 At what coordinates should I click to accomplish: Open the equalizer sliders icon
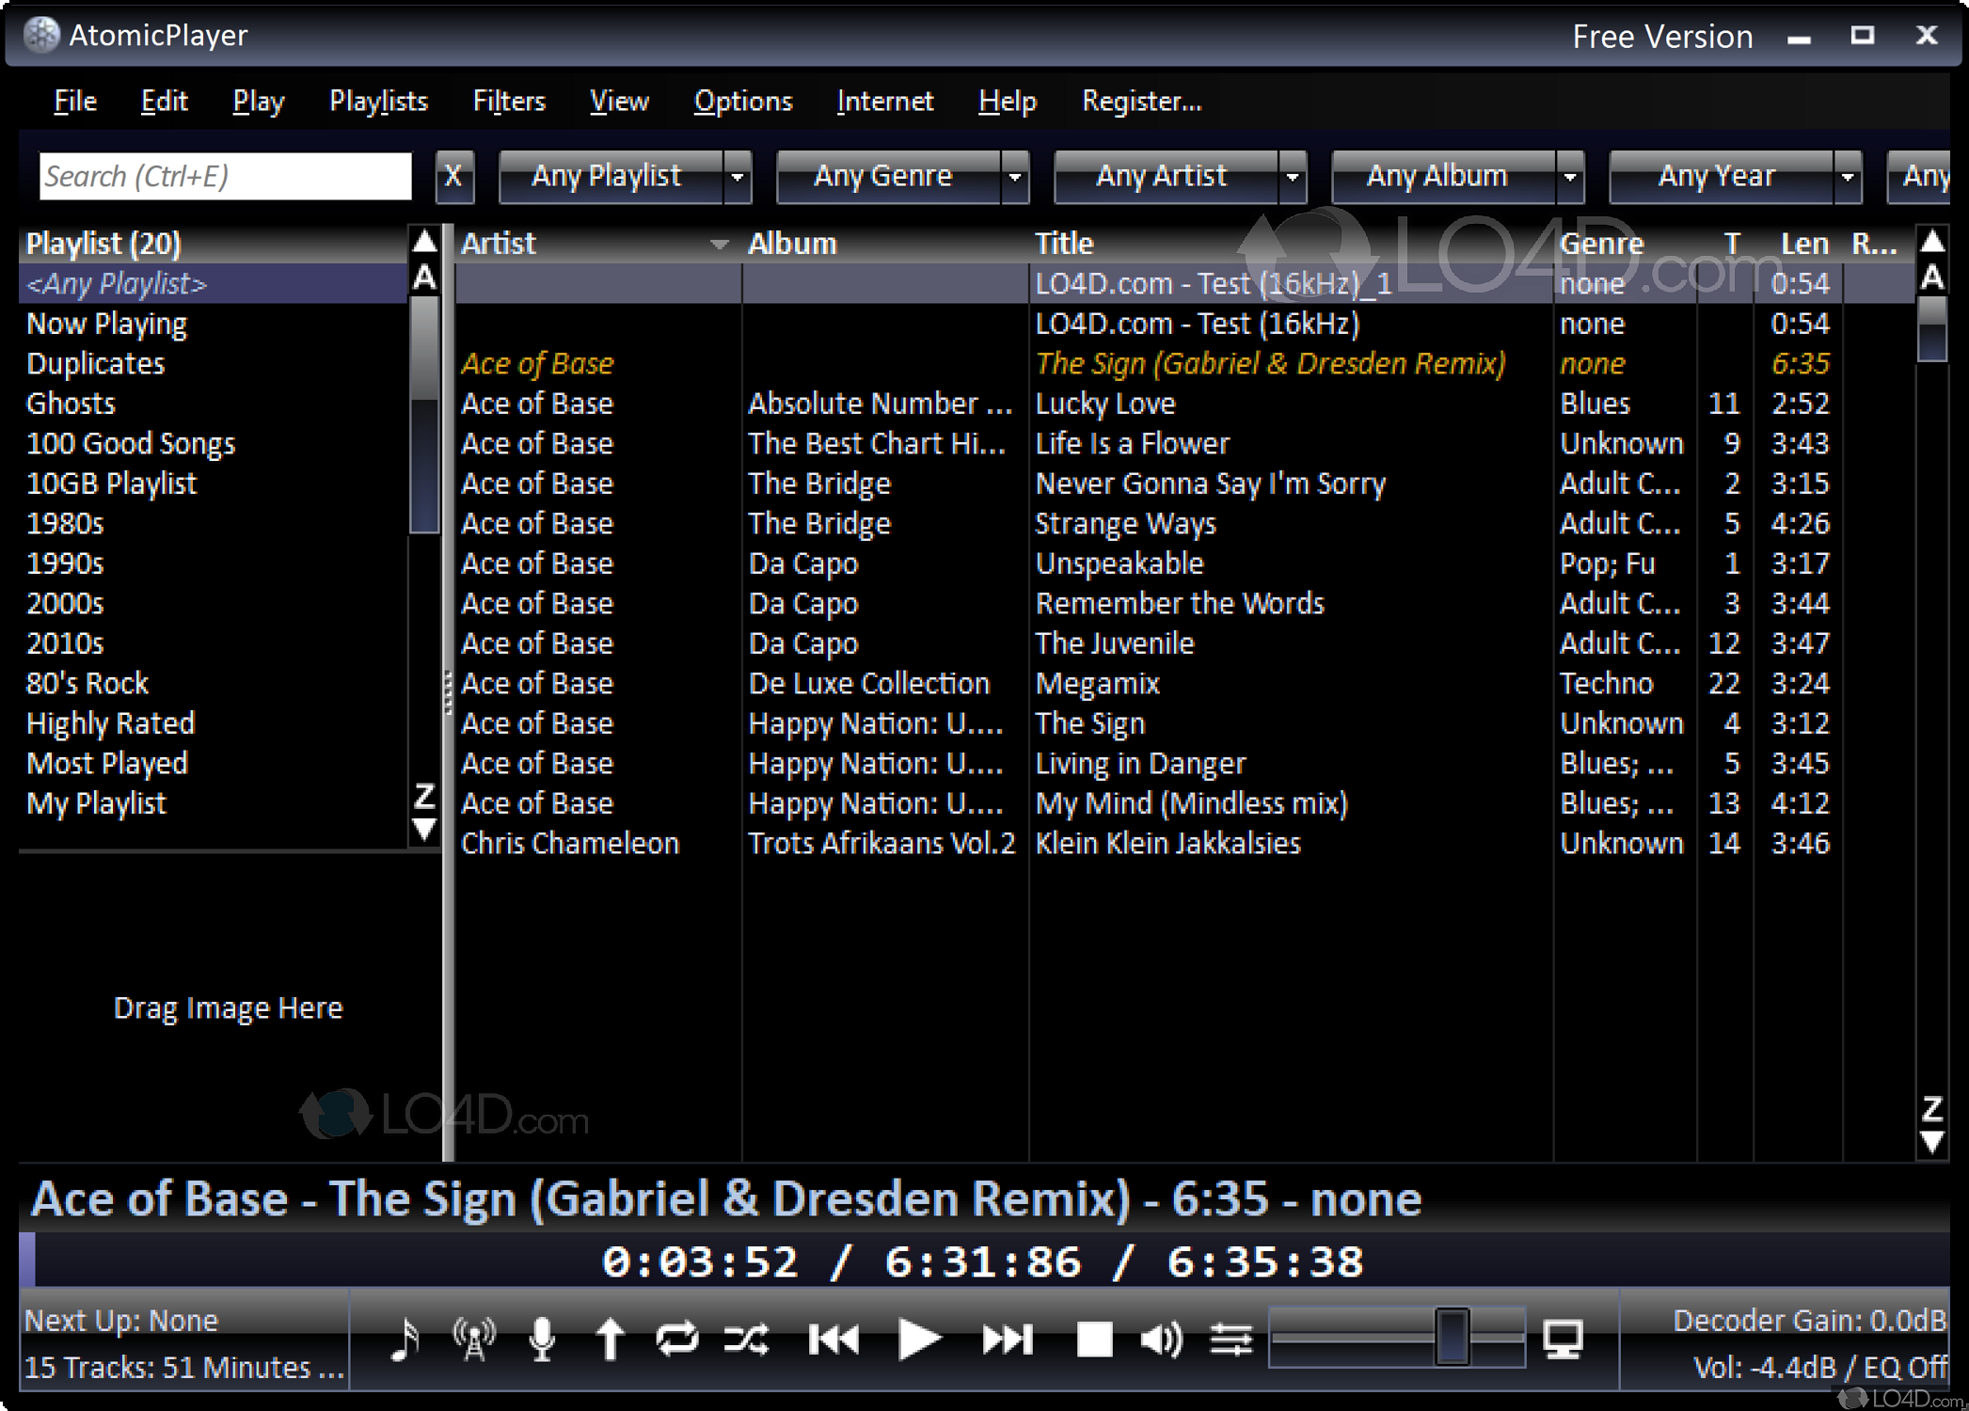click(x=1231, y=1339)
